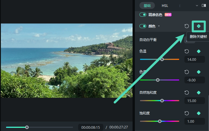
Task: Expand the 颜色 dropdown arrow
Action: click(x=159, y=26)
